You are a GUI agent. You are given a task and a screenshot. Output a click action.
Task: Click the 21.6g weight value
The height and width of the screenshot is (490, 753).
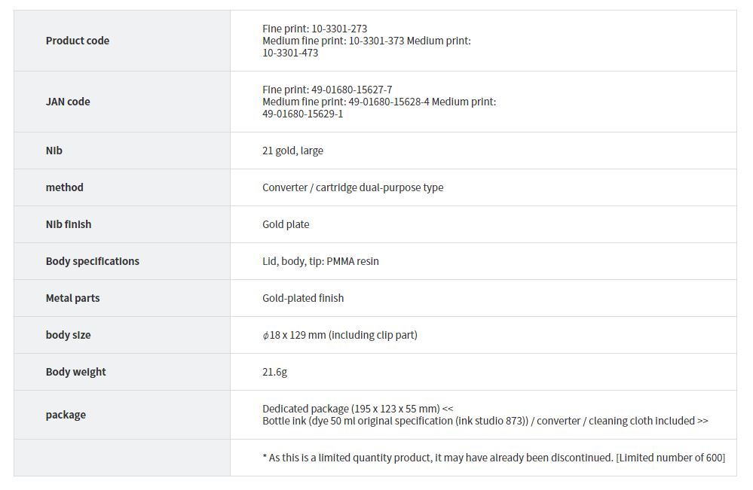click(274, 372)
